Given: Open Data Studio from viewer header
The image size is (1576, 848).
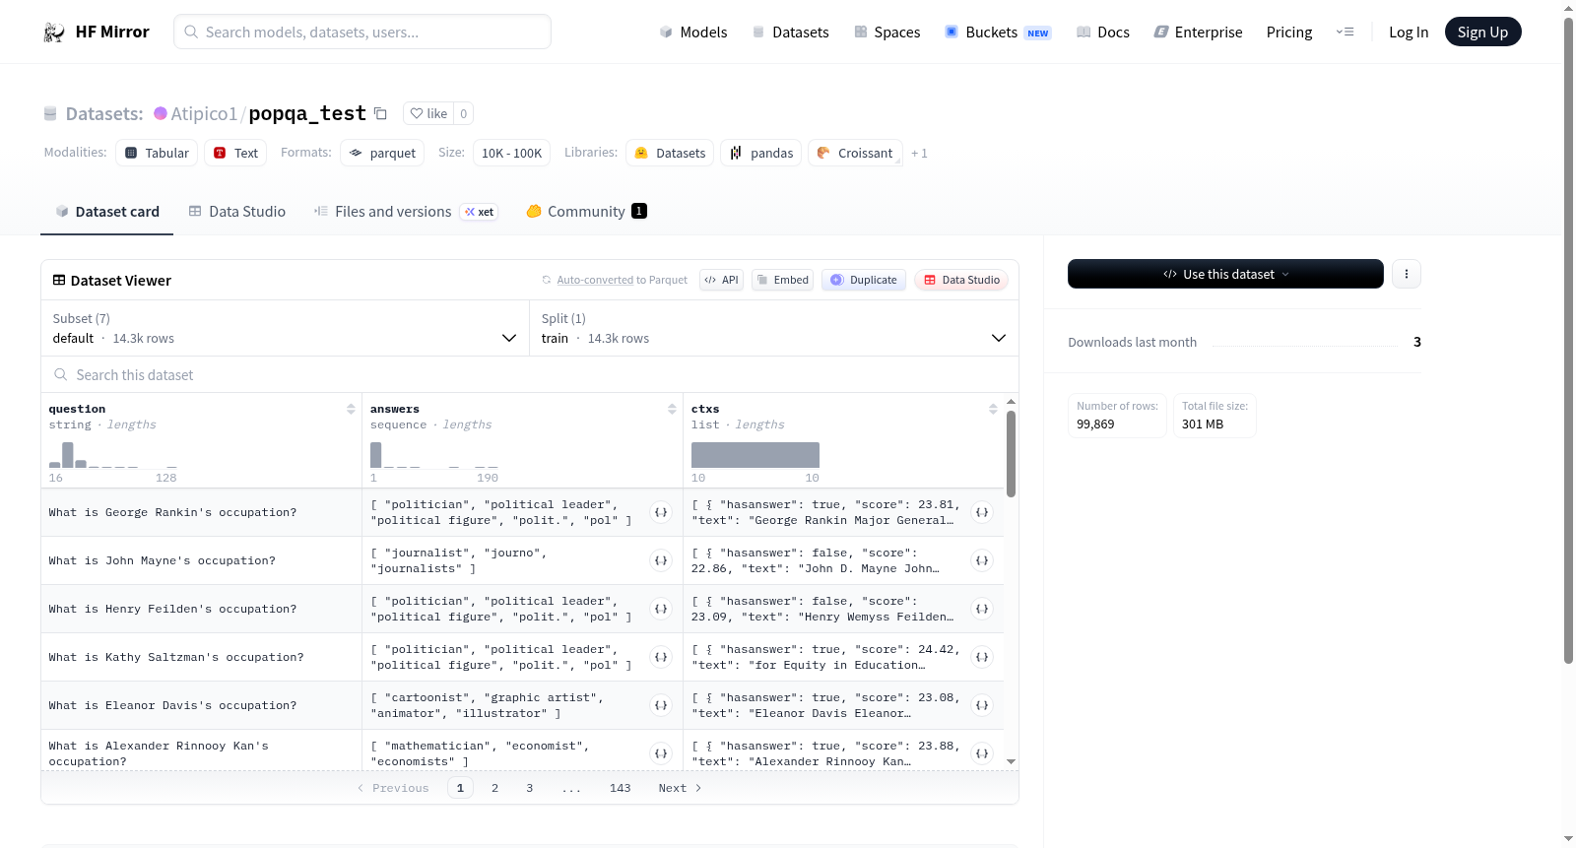Looking at the screenshot, I should coord(961,280).
